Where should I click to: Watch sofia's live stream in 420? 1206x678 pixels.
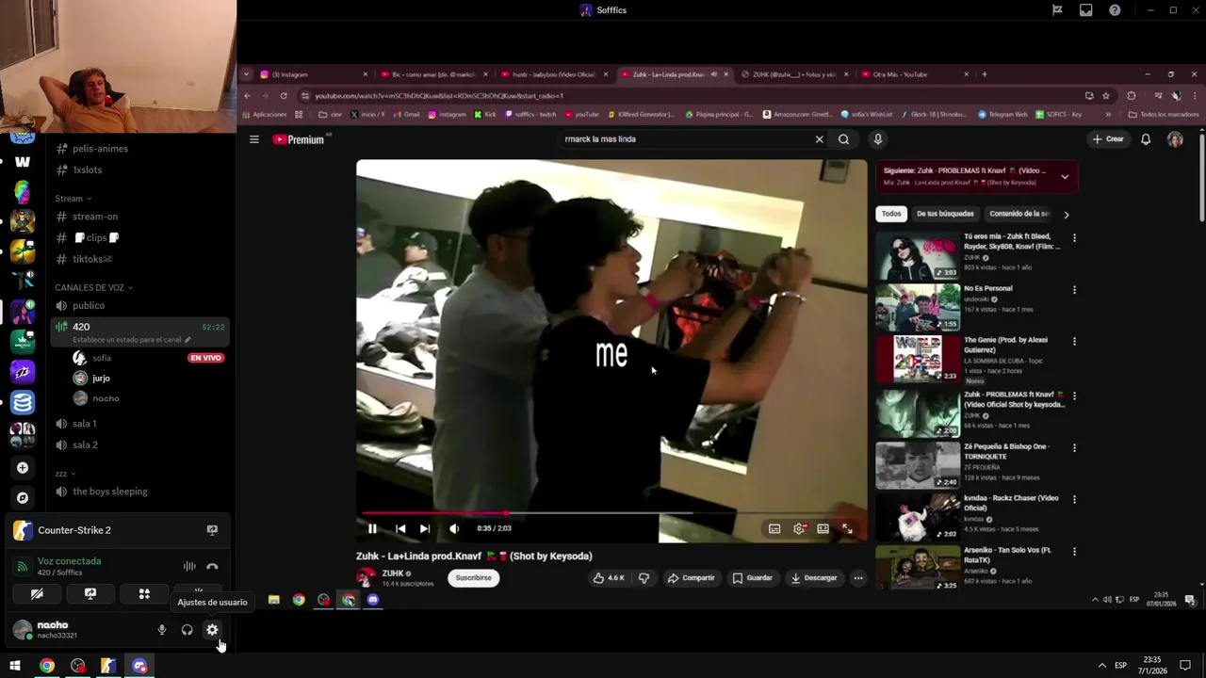[205, 358]
